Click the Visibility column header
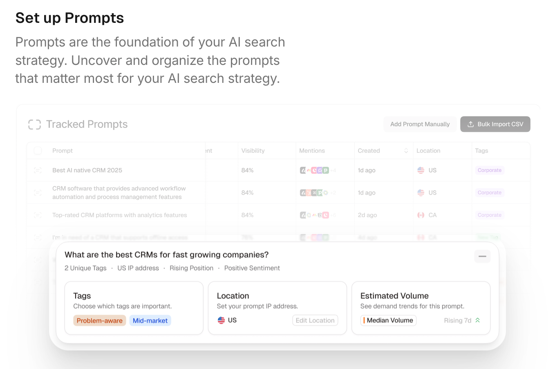 253,151
